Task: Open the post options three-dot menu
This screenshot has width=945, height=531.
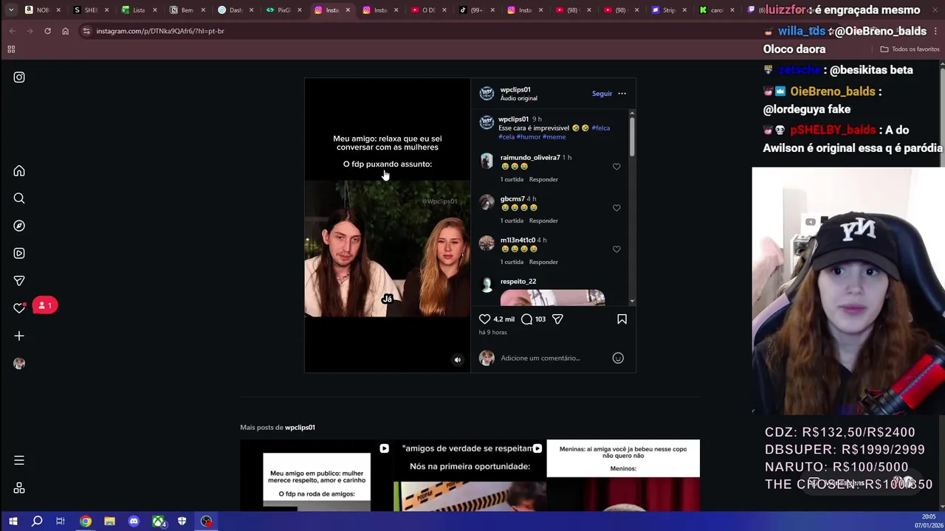Action: [x=622, y=94]
